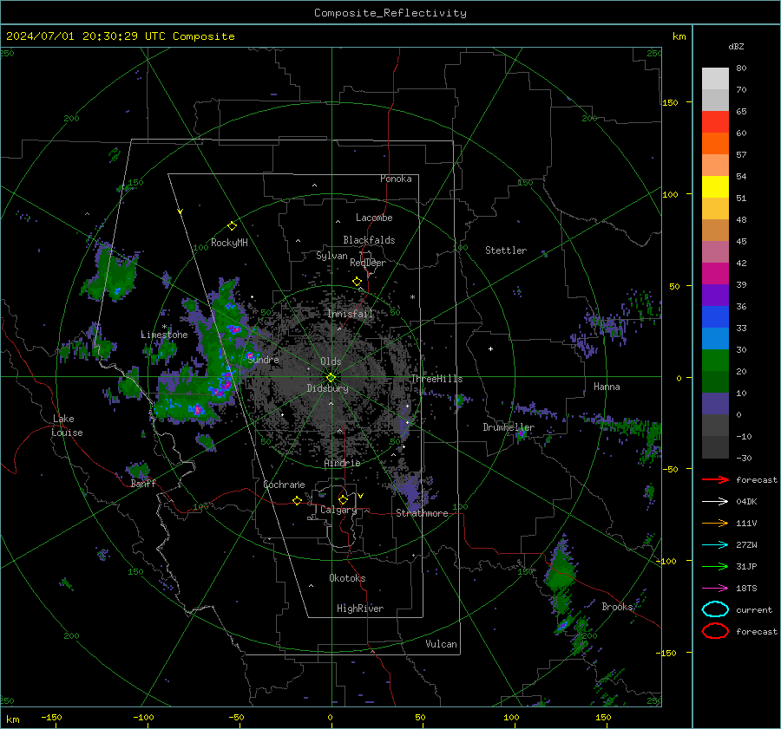Viewport: 781px width, 729px height.
Task: Click the Banff city label
Action: (143, 483)
